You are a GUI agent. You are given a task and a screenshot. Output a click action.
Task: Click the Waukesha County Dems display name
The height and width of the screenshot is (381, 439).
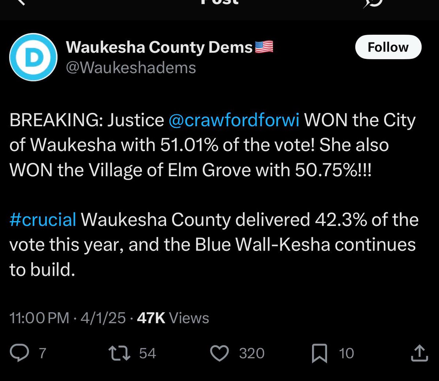(x=159, y=47)
